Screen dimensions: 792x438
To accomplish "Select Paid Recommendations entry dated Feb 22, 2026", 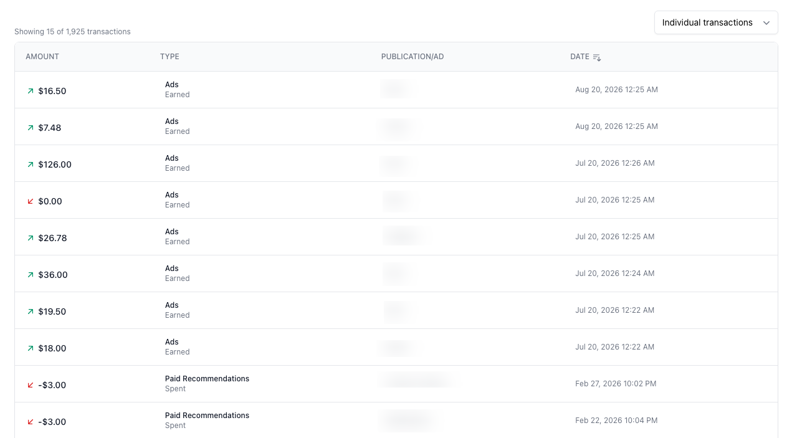I will (396, 421).
